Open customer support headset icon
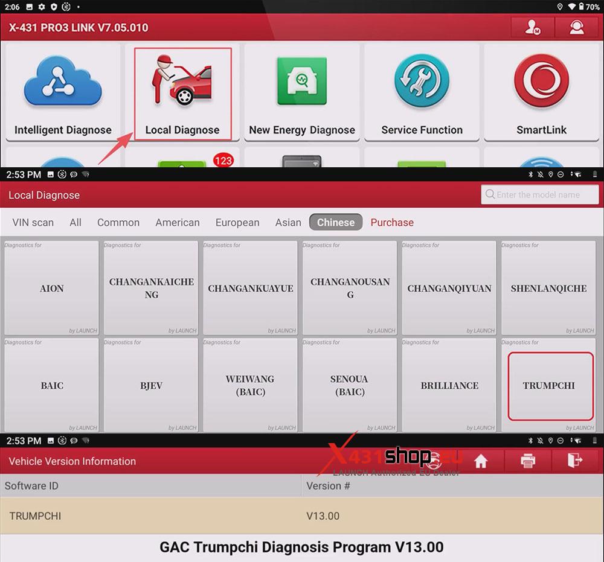 [x=577, y=27]
